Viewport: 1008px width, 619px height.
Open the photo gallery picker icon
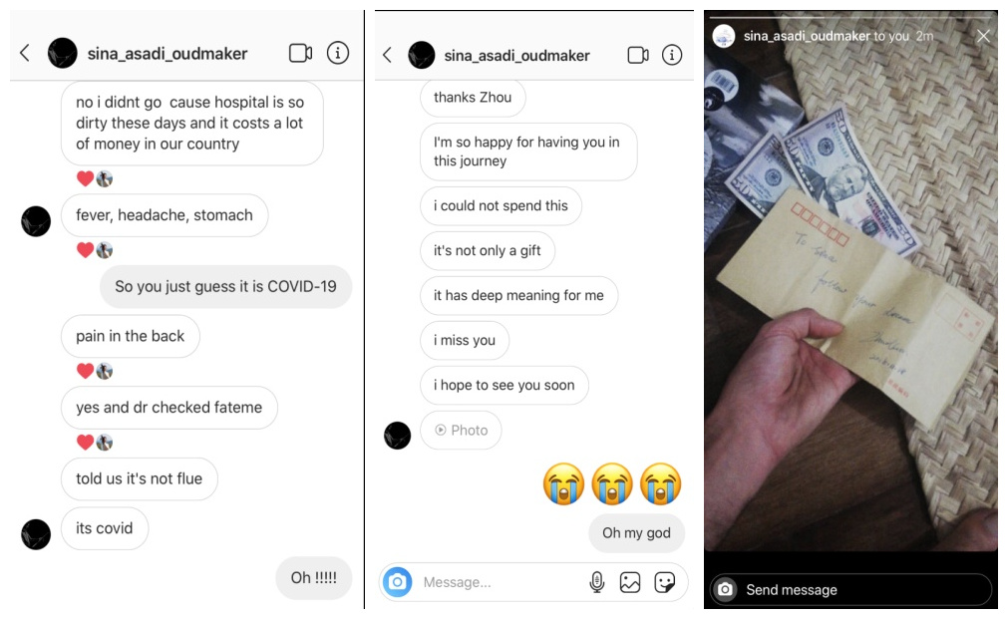[630, 582]
